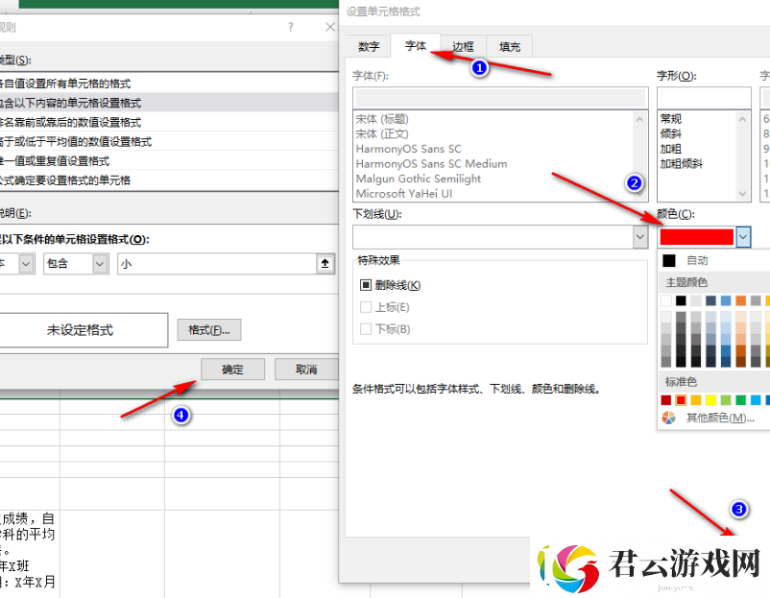Select rule type 名靠前或靠后的数值设置格式
Viewport: 770px width, 598px height.
pos(169,122)
